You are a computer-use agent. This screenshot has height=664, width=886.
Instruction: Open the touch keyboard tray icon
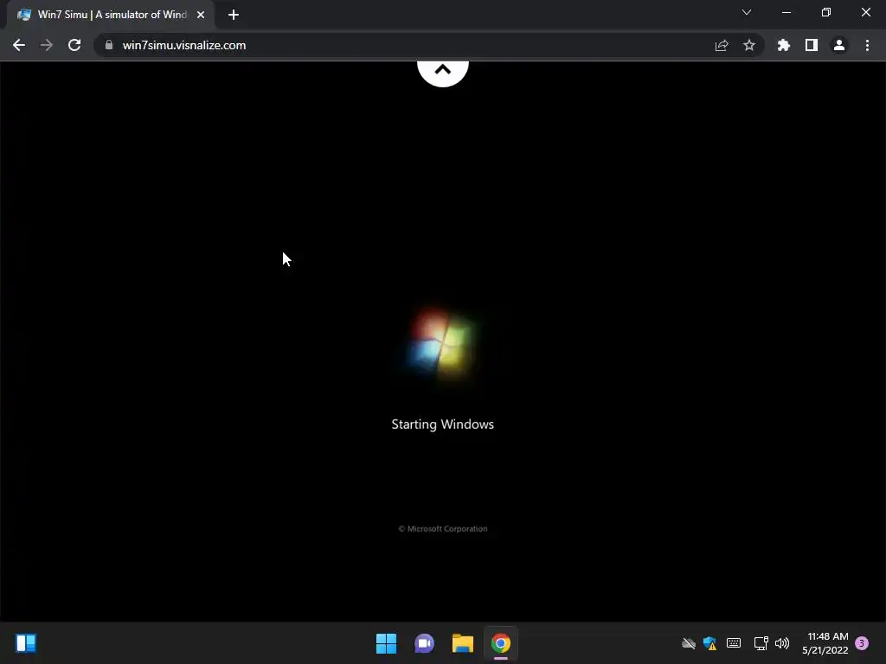[x=734, y=642]
